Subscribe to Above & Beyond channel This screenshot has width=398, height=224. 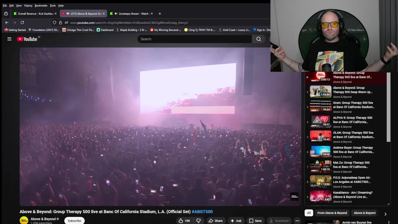coord(74,221)
